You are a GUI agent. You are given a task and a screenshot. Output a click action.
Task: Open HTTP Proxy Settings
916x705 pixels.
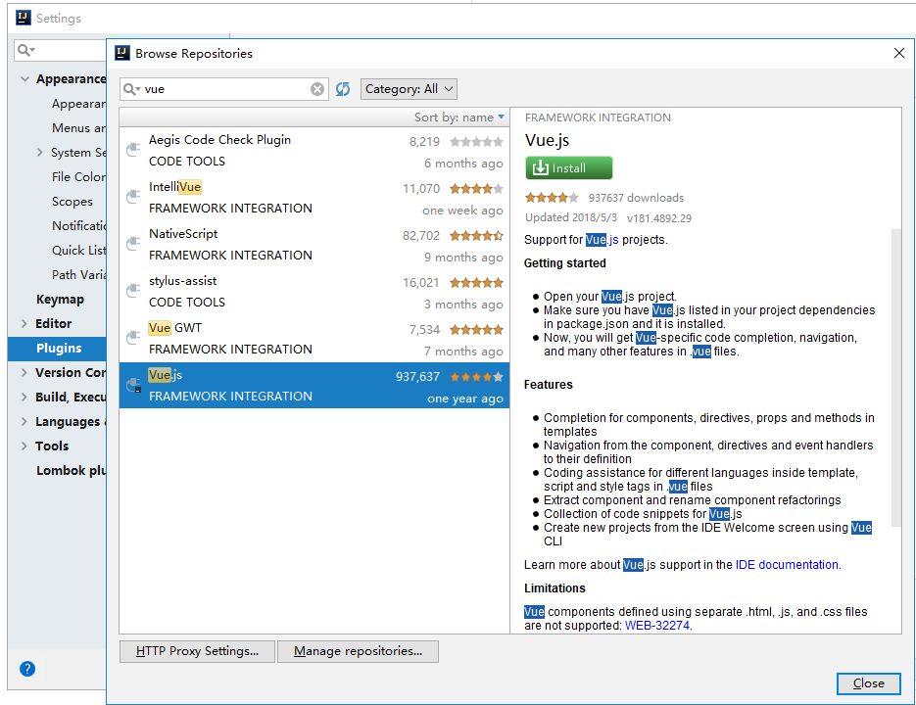click(197, 651)
